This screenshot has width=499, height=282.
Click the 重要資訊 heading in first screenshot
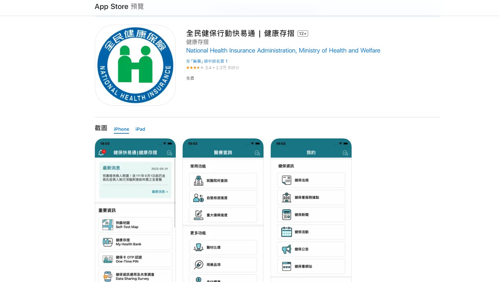pos(107,211)
